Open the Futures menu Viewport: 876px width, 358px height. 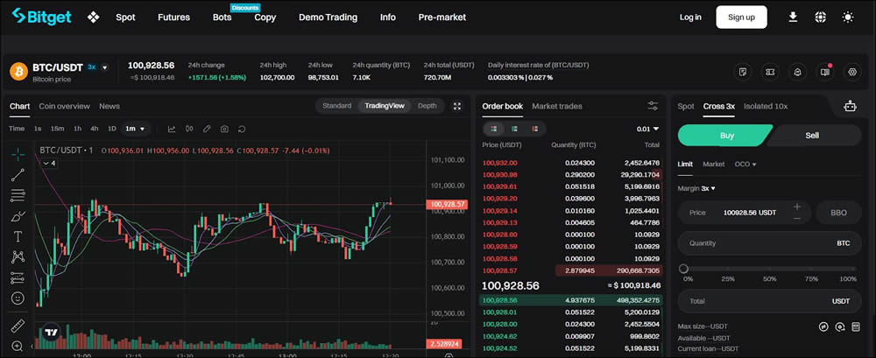coord(173,17)
